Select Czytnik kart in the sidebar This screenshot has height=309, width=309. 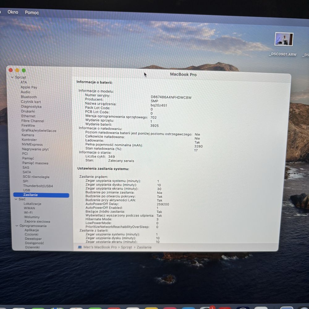pos(31,102)
